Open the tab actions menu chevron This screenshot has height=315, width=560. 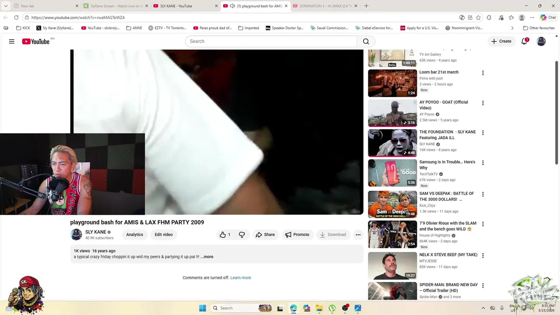6,6
